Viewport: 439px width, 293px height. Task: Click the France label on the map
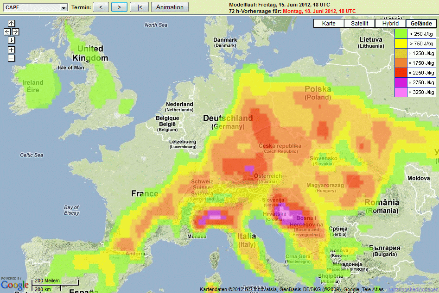click(x=145, y=193)
